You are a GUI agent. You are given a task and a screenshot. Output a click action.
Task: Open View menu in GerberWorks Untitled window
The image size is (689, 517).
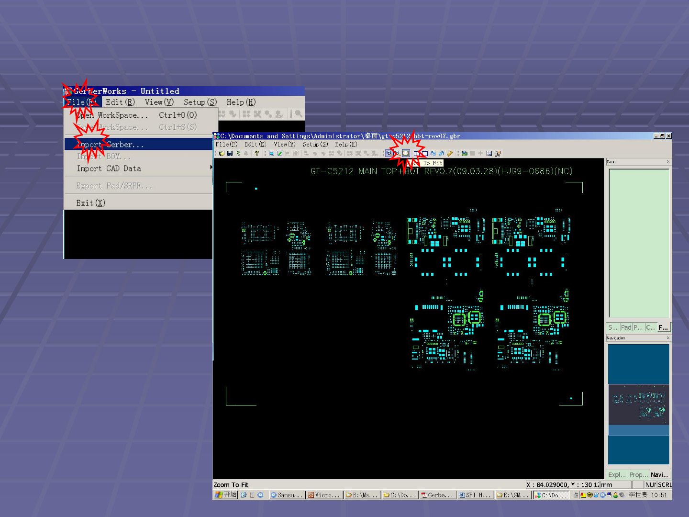coord(159,102)
